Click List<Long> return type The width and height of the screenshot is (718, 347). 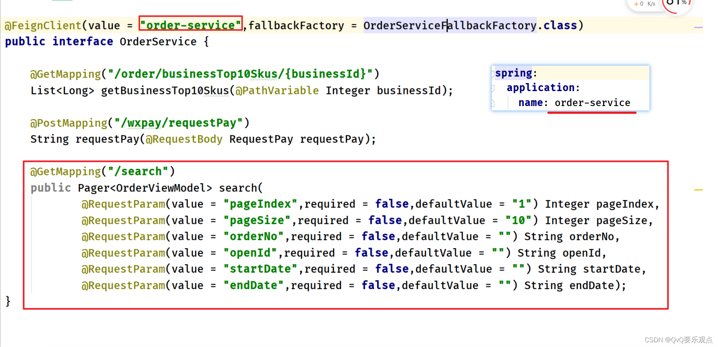tap(62, 90)
